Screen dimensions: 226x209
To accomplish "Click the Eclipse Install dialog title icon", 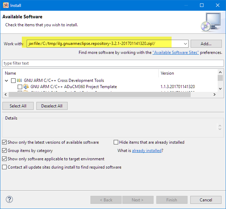I will [6, 5].
